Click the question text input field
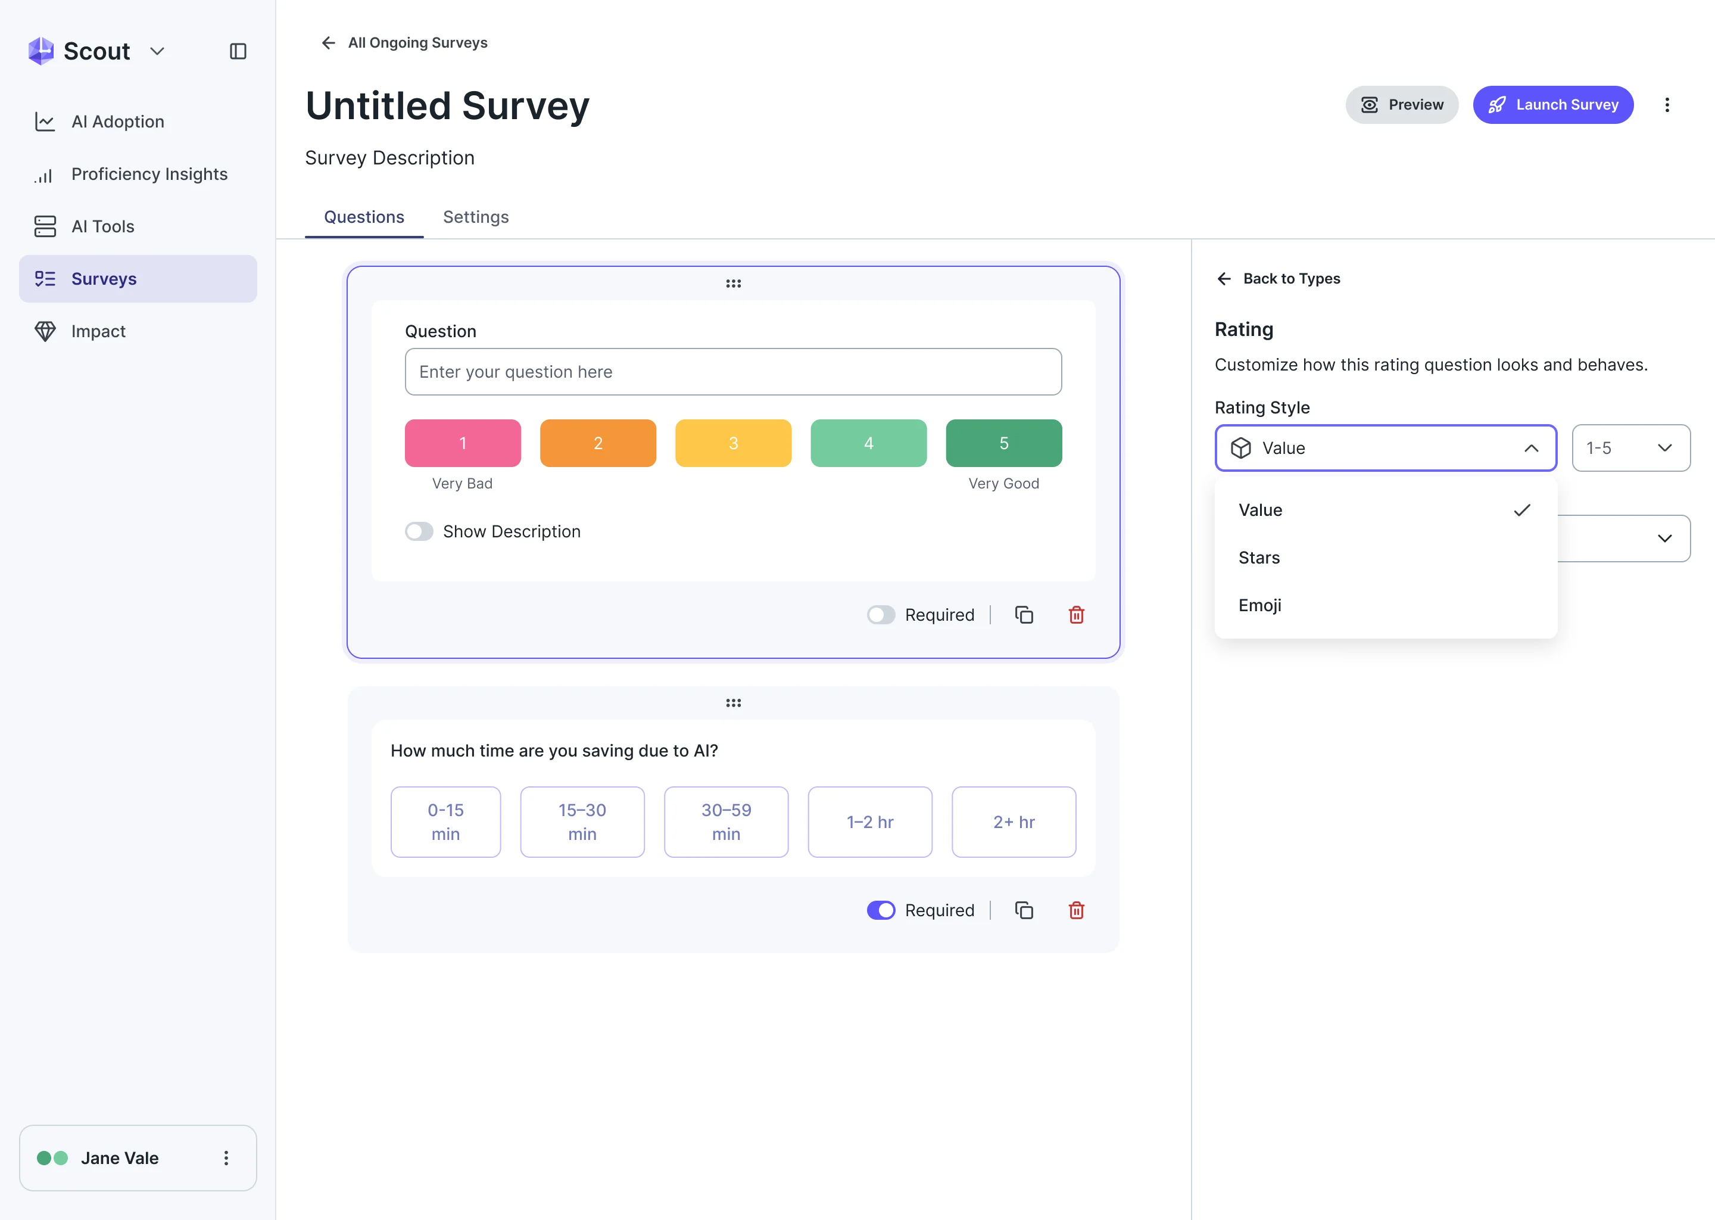 733,372
